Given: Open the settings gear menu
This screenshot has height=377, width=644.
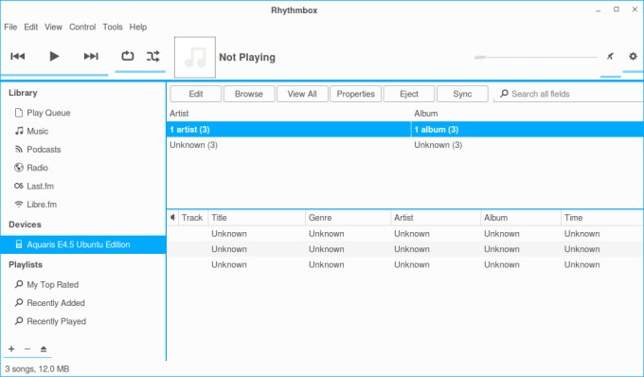Looking at the screenshot, I should click(633, 56).
